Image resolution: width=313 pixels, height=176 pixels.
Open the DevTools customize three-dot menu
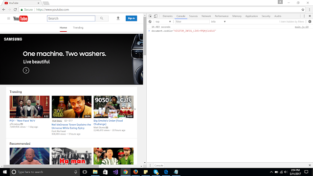(304, 16)
